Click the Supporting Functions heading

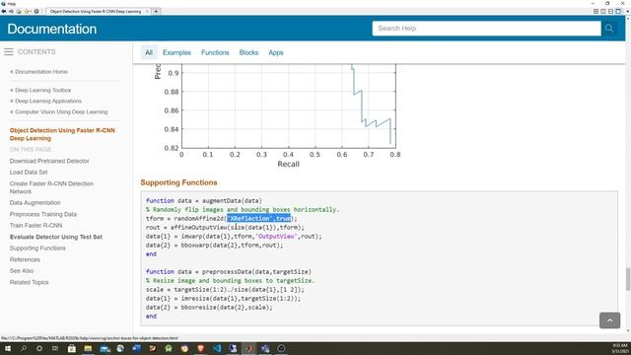[x=178, y=182]
